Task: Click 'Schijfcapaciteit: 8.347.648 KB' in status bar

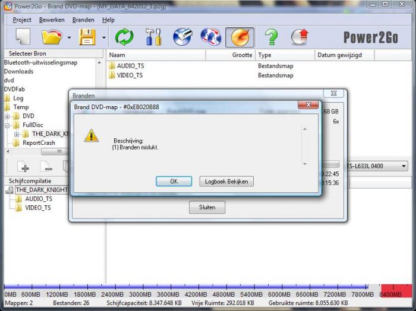Action: click(144, 303)
